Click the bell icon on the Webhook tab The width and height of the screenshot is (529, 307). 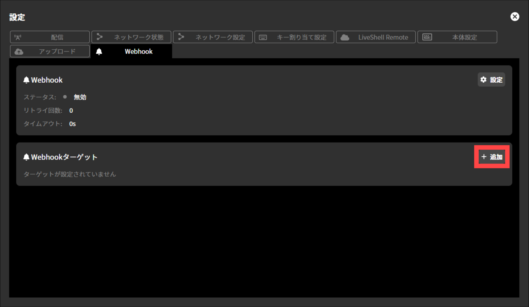100,51
